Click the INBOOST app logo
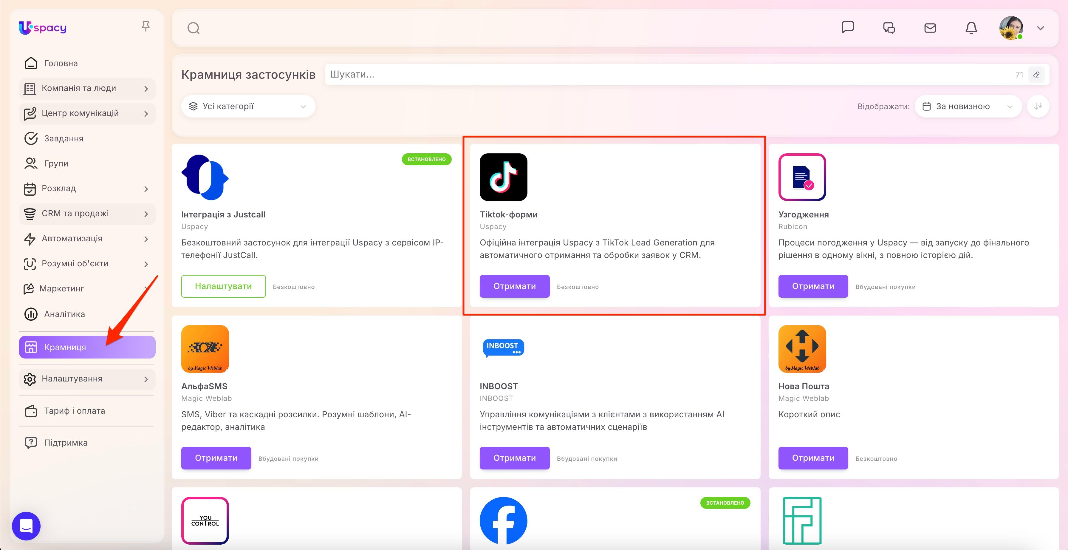 pos(503,348)
